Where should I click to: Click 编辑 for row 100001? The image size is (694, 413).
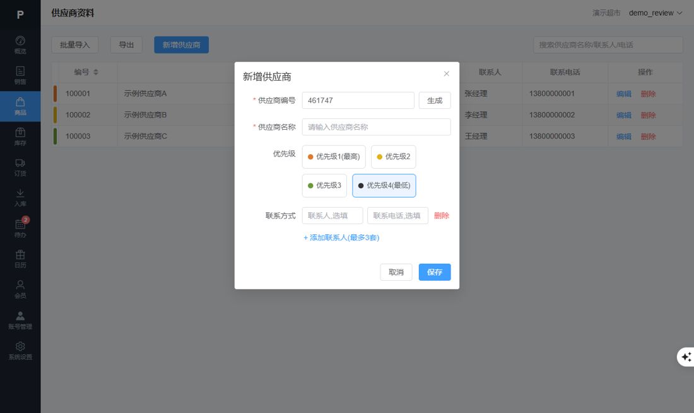pyautogui.click(x=623, y=94)
